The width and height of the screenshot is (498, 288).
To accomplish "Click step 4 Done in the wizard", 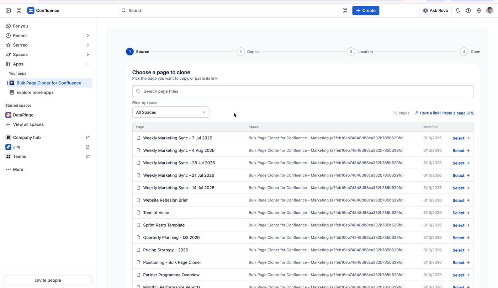I will pyautogui.click(x=470, y=52).
